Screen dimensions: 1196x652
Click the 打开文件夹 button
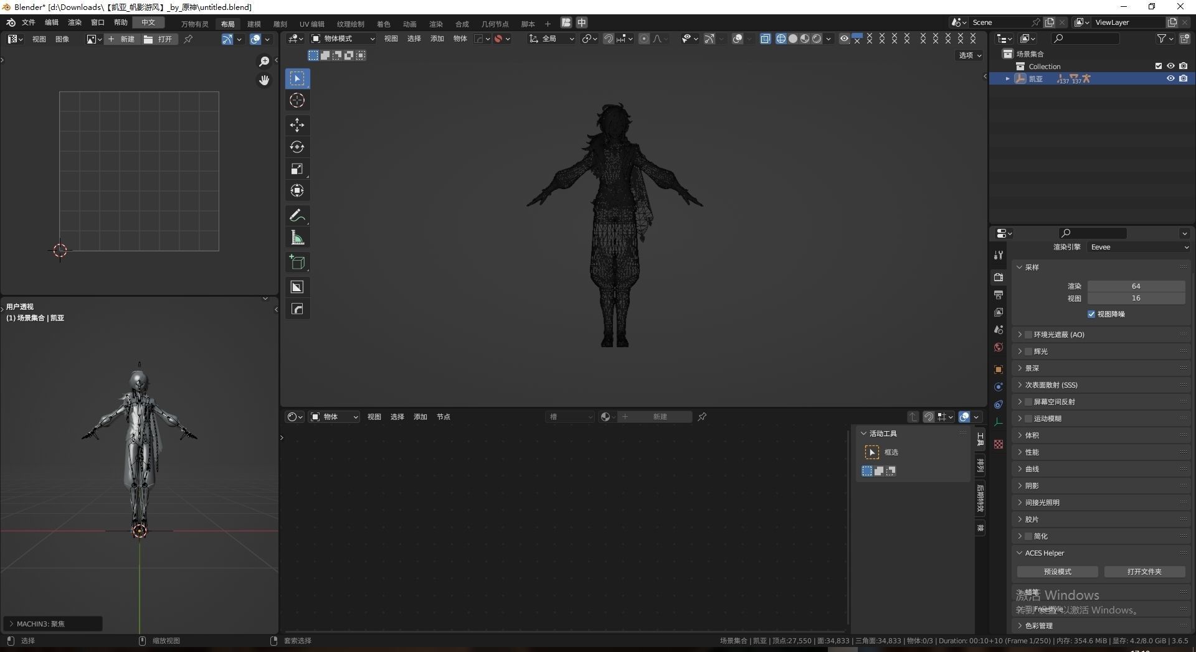1144,572
